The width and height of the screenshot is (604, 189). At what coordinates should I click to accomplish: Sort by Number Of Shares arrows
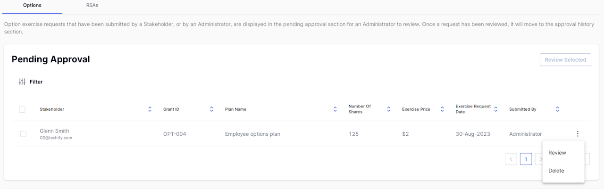coord(389,109)
